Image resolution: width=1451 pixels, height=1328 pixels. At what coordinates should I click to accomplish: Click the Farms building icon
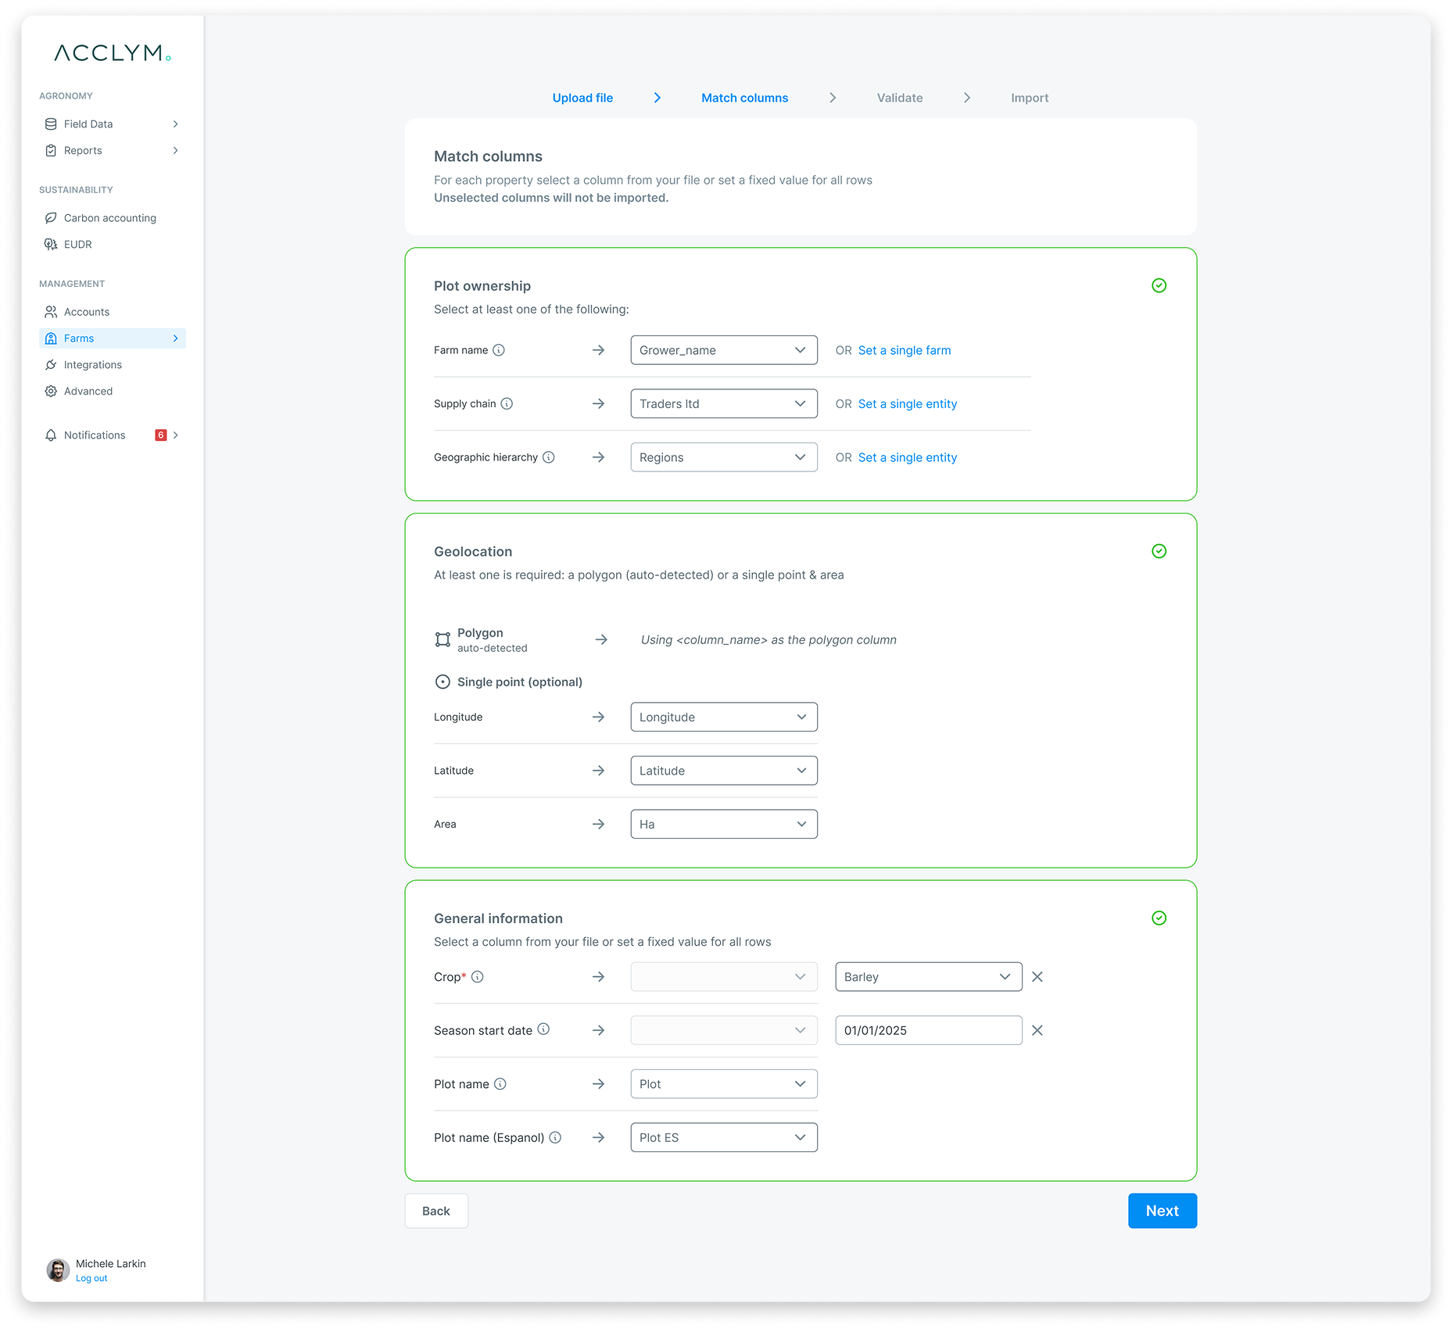click(x=51, y=338)
